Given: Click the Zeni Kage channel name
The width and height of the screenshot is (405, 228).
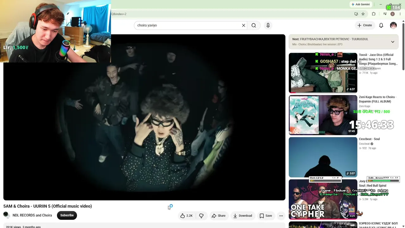Looking at the screenshot, I should click(x=364, y=106).
